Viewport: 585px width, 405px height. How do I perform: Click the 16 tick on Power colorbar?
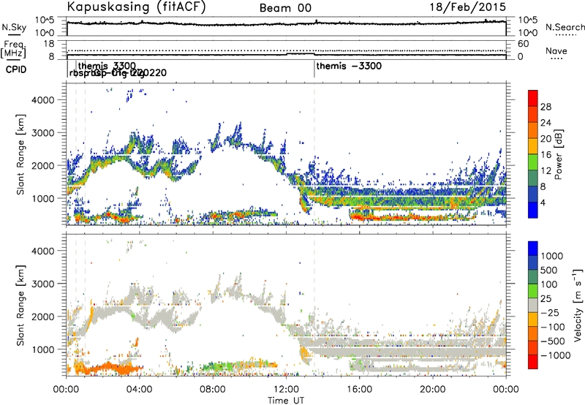coord(546,155)
